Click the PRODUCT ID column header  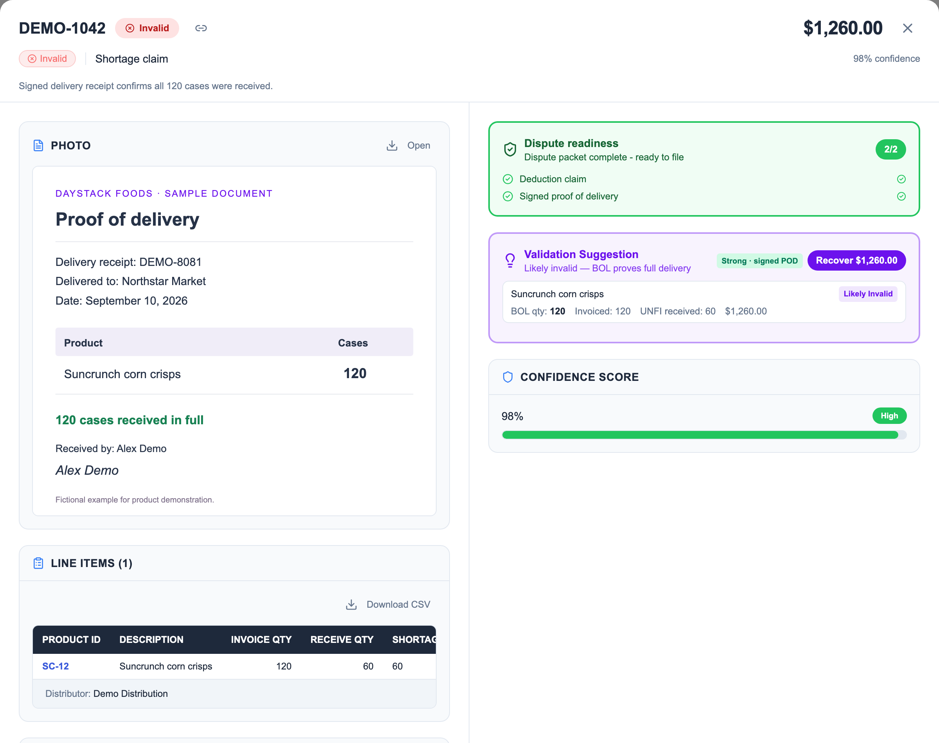pos(71,640)
